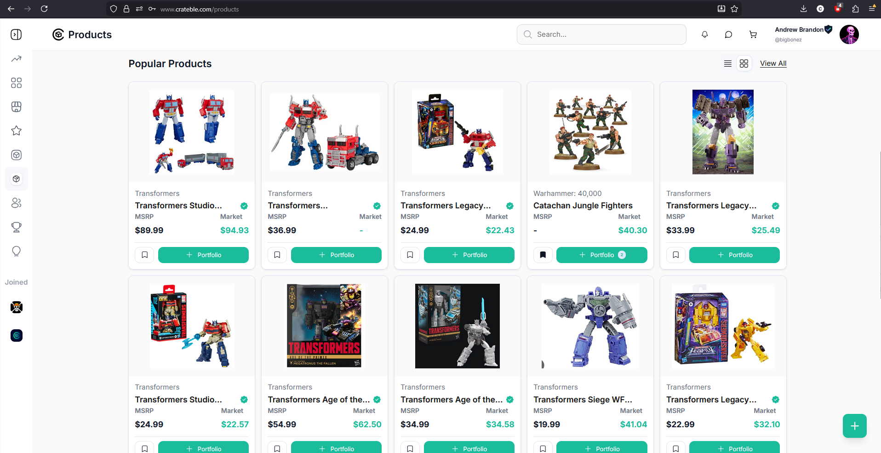881x453 pixels.
Task: Switch to list view layout
Action: click(x=727, y=63)
